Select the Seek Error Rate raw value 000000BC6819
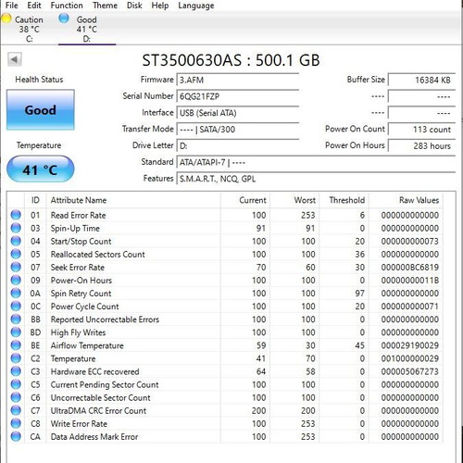Viewport: 463px width, 463px height. point(410,268)
